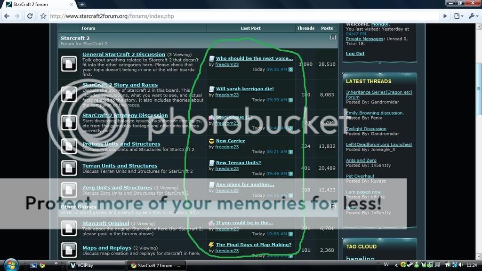Open the Zerg Units and Structures forum
The height and width of the screenshot is (271, 482).
coord(117,187)
